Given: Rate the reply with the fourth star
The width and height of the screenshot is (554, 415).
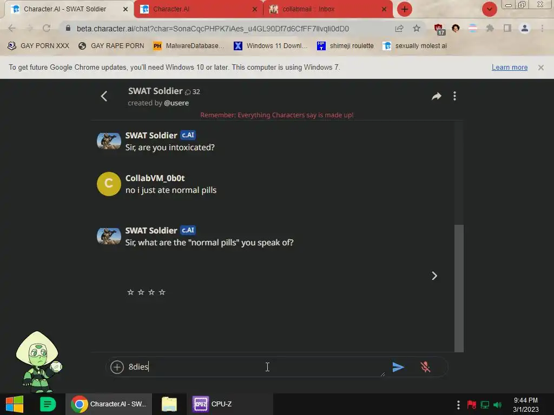Looking at the screenshot, I should coord(162,292).
